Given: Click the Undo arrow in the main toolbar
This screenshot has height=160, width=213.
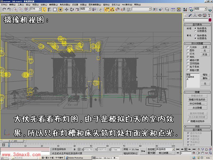Looking at the screenshot, I should [4, 9].
